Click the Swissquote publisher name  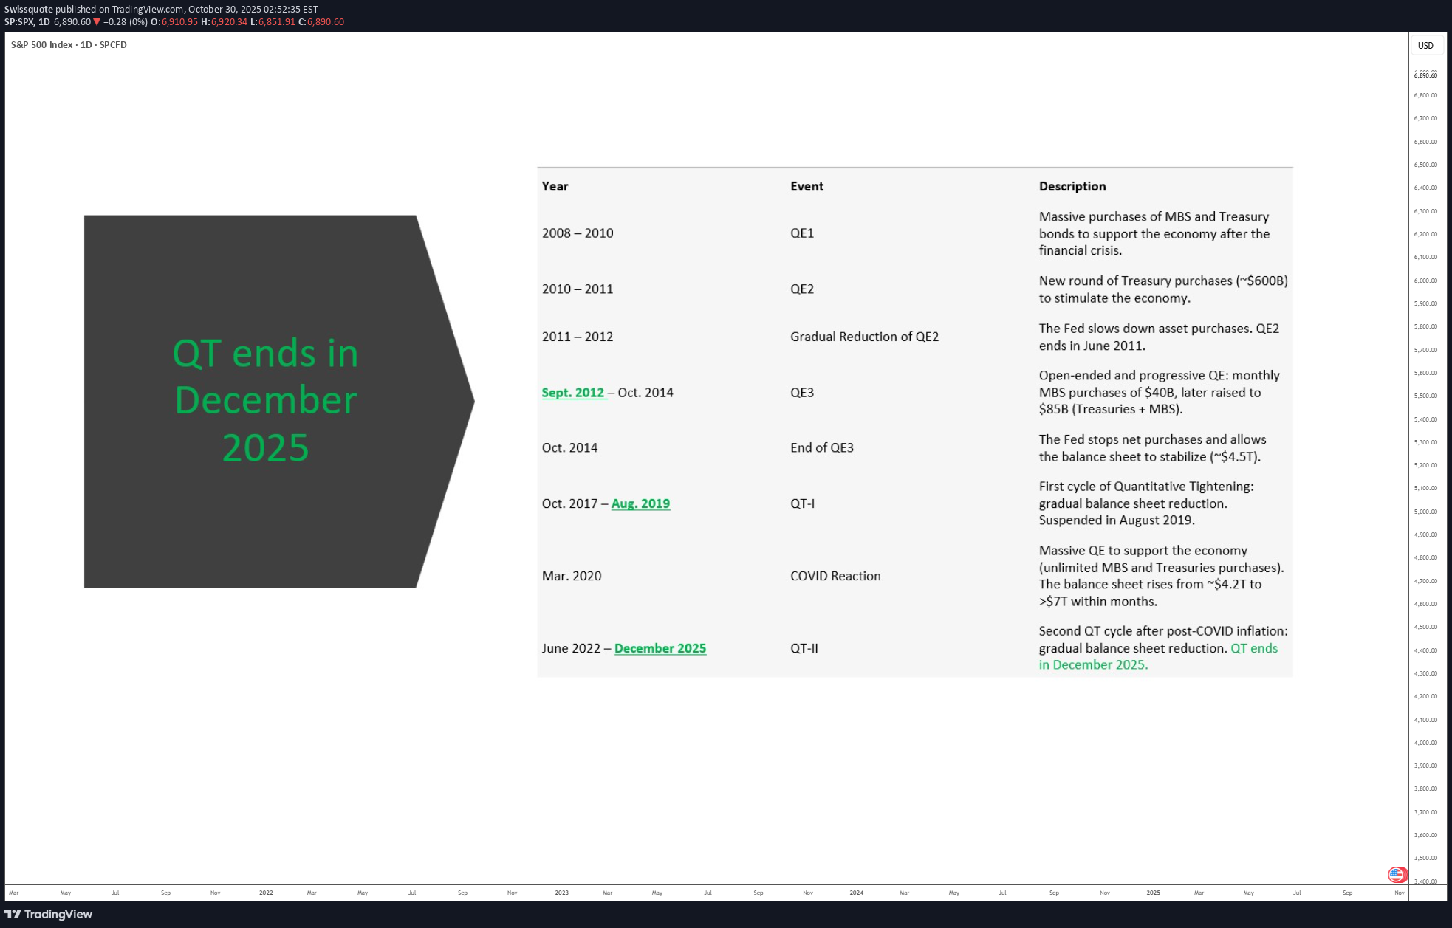[x=29, y=10]
